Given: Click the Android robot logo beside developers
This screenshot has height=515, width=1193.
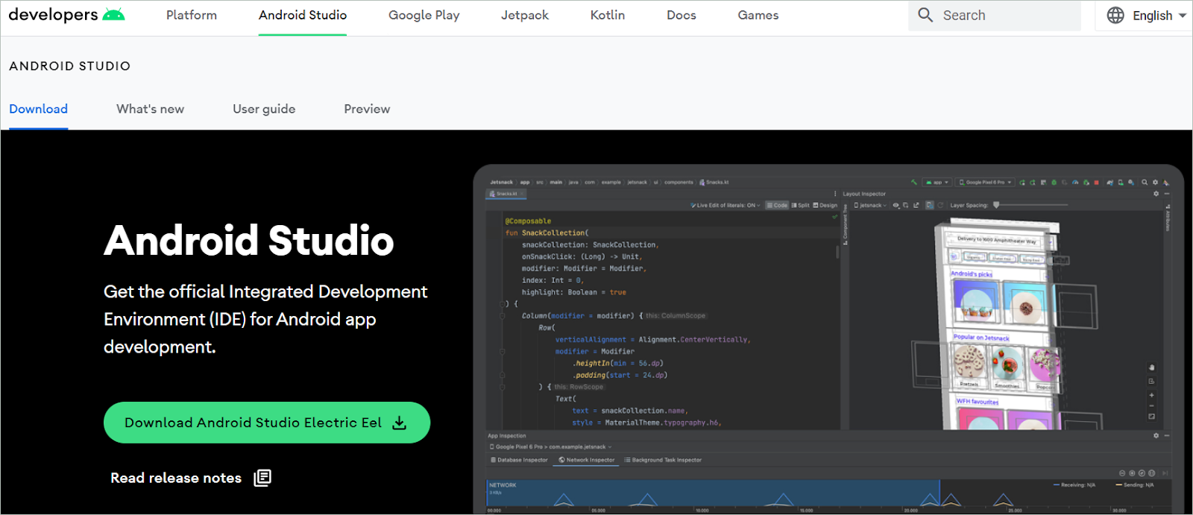Looking at the screenshot, I should coord(113,14).
